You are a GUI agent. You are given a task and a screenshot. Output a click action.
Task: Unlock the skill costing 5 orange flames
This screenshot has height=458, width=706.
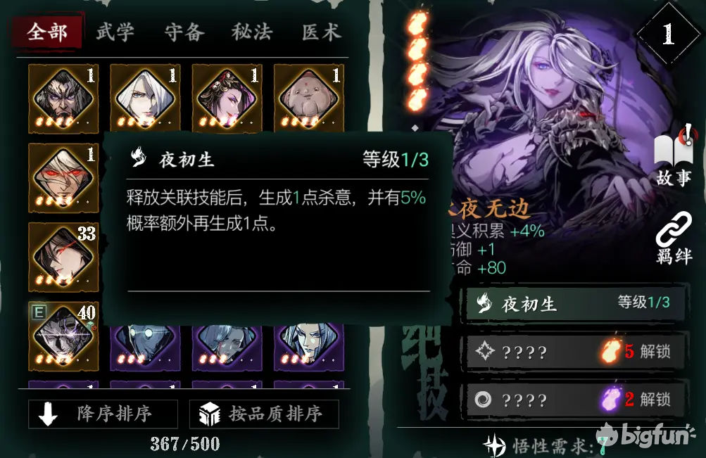(x=575, y=351)
